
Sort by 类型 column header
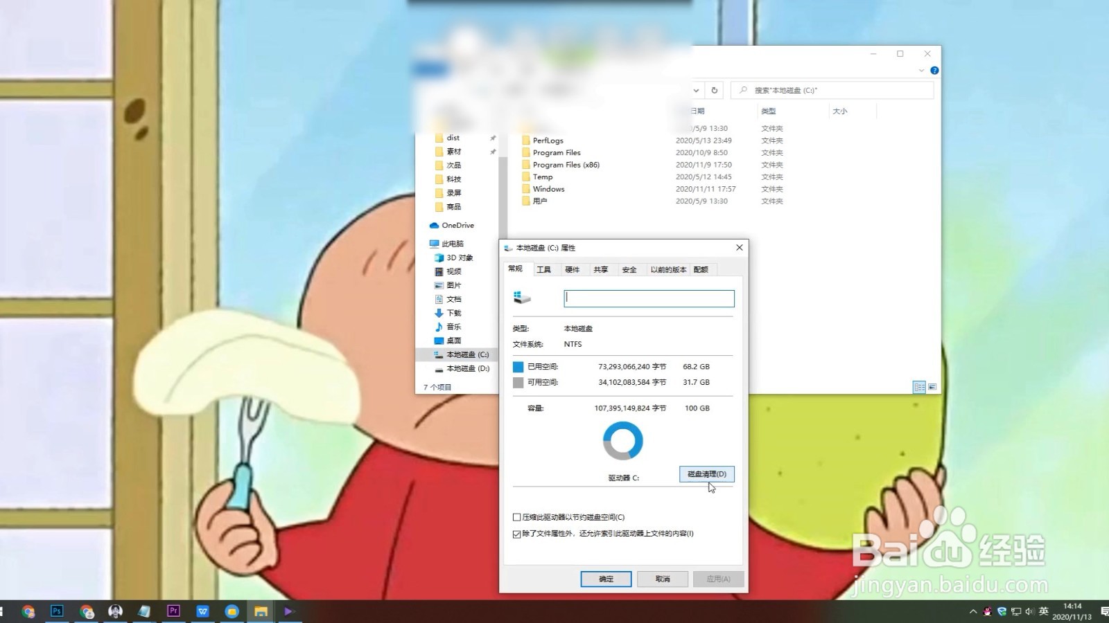[768, 111]
